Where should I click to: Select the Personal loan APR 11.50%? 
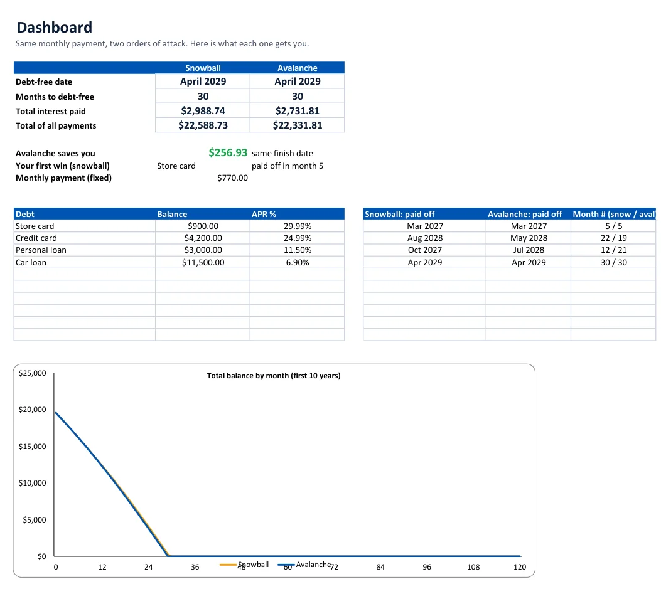click(297, 250)
